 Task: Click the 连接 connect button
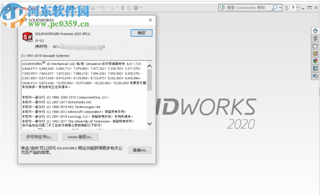pos(140,150)
